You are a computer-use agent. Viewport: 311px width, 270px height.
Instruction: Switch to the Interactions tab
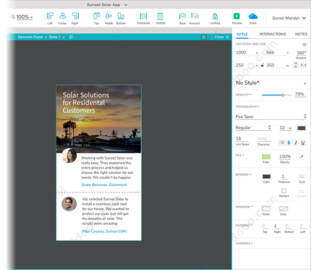[x=273, y=34]
